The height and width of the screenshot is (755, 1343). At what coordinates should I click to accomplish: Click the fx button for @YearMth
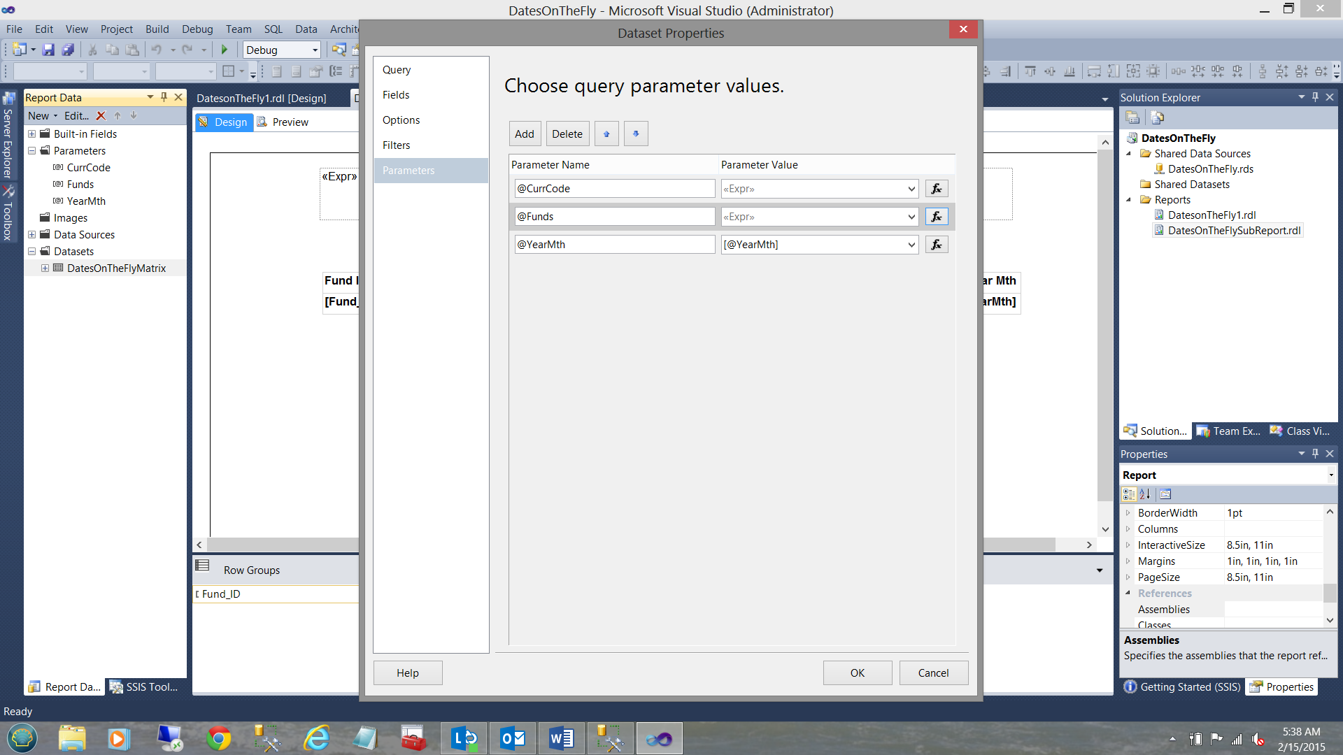[x=937, y=245]
